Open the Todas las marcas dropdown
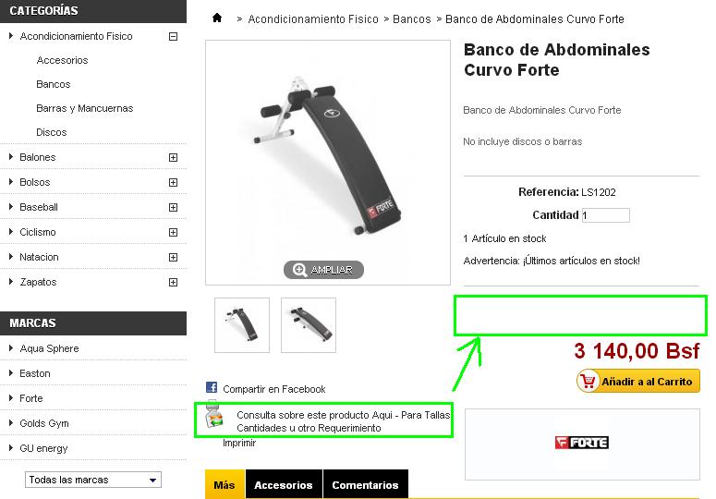Viewport: 716px width, 499px height. point(93,480)
